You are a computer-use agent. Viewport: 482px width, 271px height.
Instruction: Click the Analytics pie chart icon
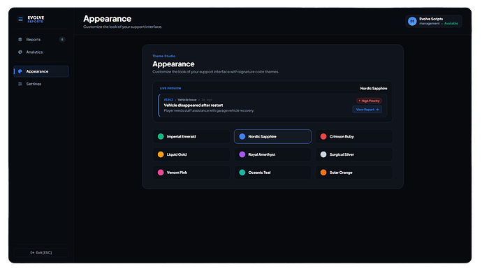tap(20, 52)
